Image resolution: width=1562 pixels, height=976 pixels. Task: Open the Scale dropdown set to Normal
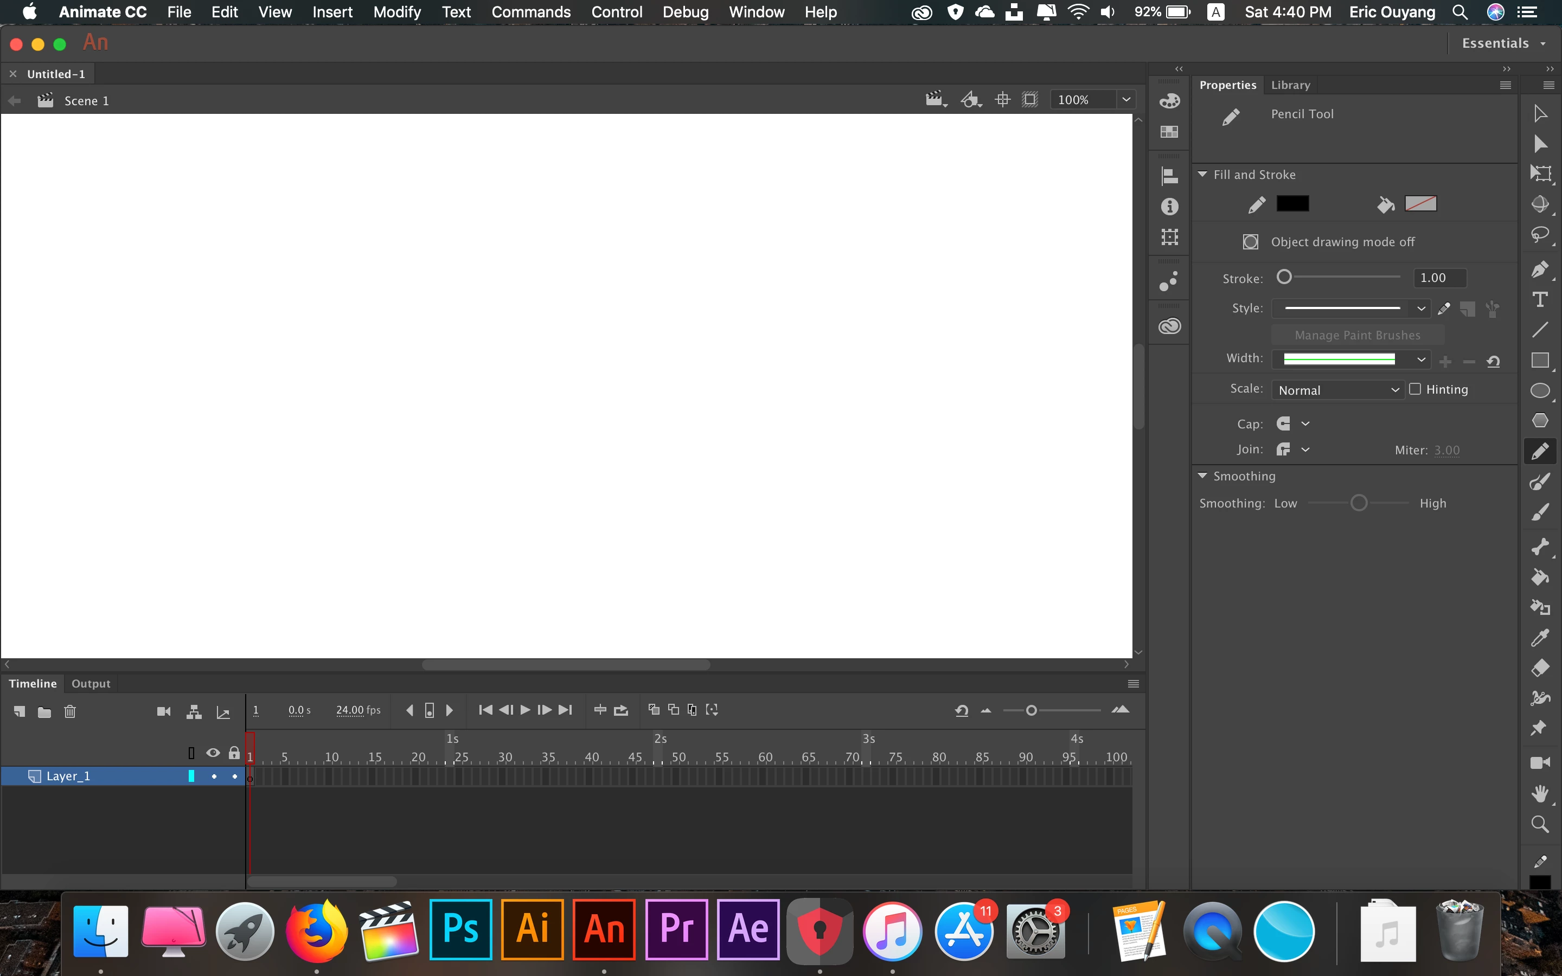[x=1337, y=390]
